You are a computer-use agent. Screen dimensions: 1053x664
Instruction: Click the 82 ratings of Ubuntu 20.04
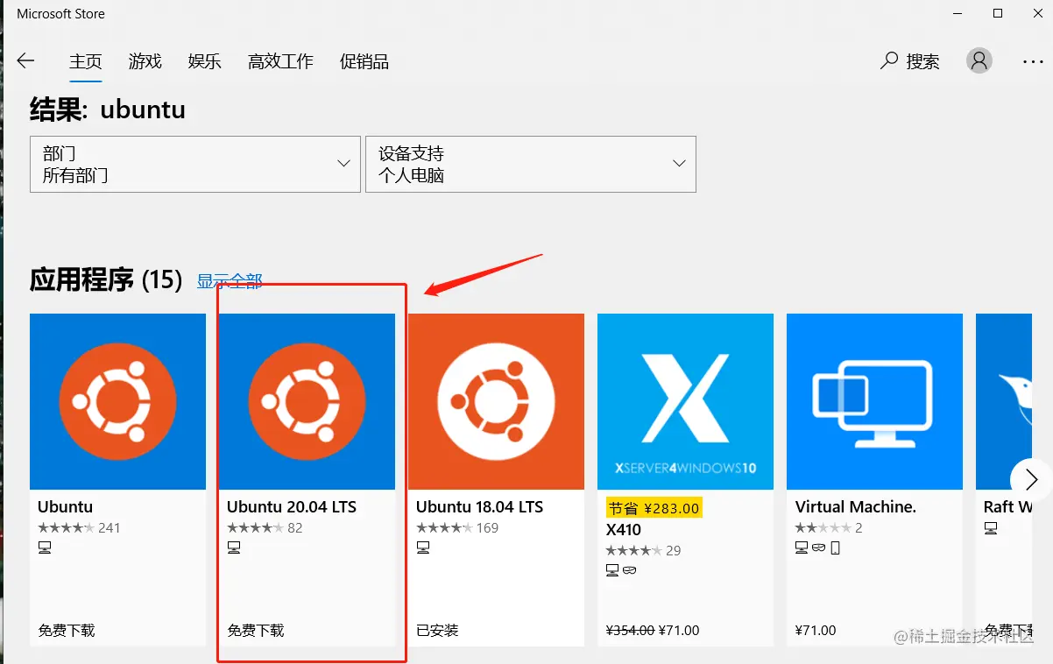point(295,527)
